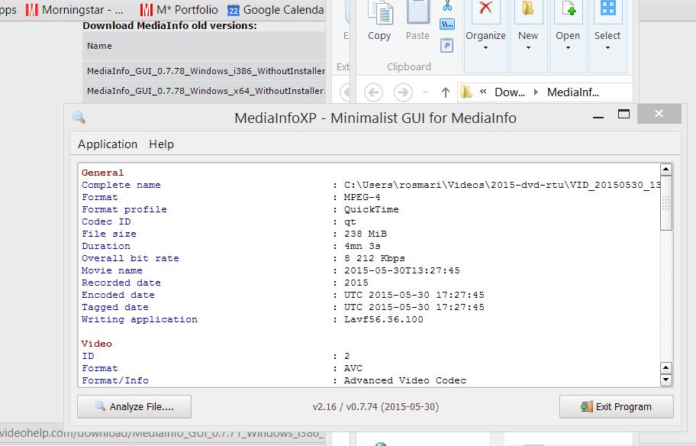Screen dimensions: 696x446
Task: Go back using File Explorer's back arrow
Action: (x=373, y=92)
